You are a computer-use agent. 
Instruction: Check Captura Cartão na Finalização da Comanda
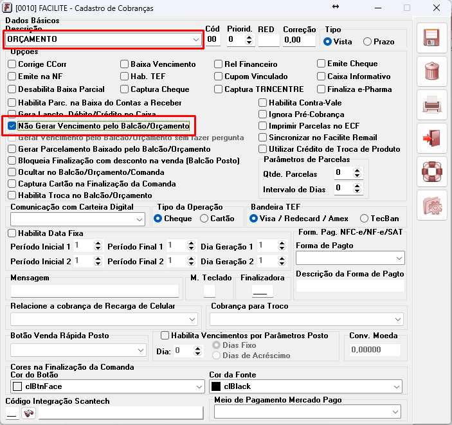coord(12,184)
